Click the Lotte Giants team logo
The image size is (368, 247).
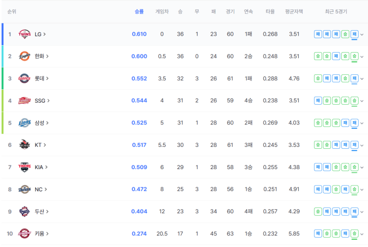(x=24, y=78)
